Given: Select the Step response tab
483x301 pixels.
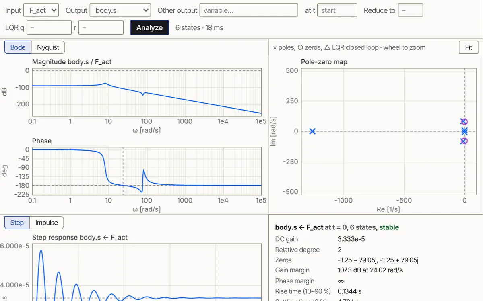Looking at the screenshot, I should 17,223.
